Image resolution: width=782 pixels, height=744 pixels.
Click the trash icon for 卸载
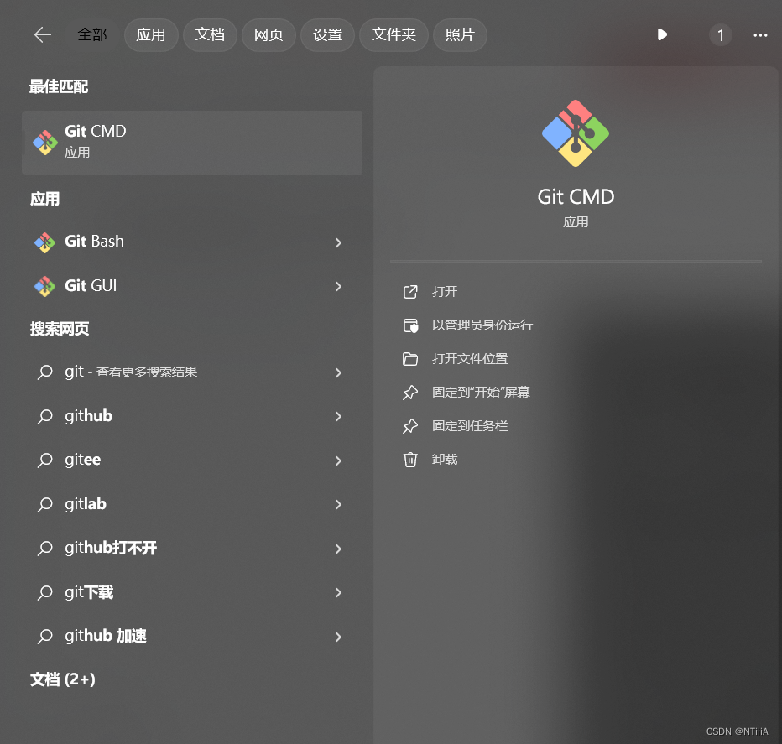[410, 460]
